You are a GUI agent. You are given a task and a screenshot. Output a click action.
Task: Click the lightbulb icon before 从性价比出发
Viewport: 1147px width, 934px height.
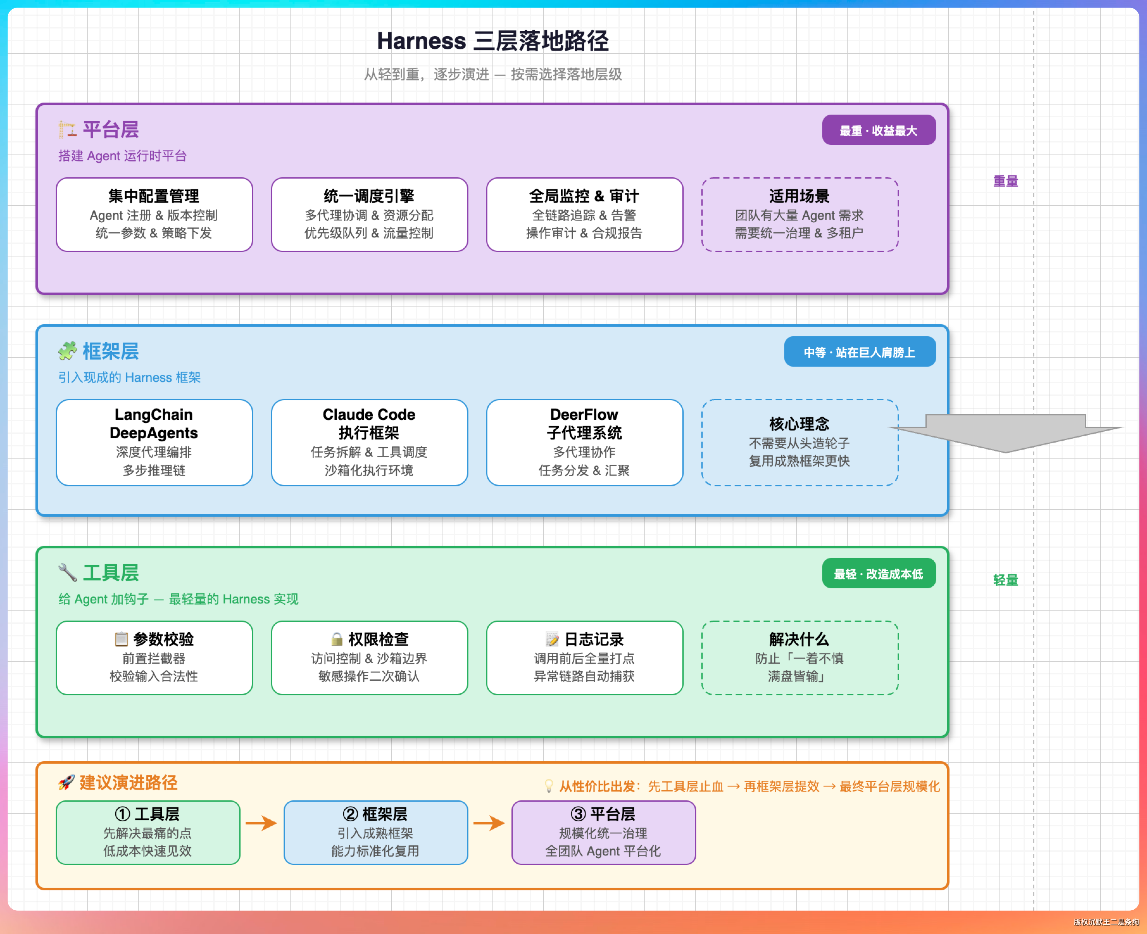pyautogui.click(x=548, y=786)
